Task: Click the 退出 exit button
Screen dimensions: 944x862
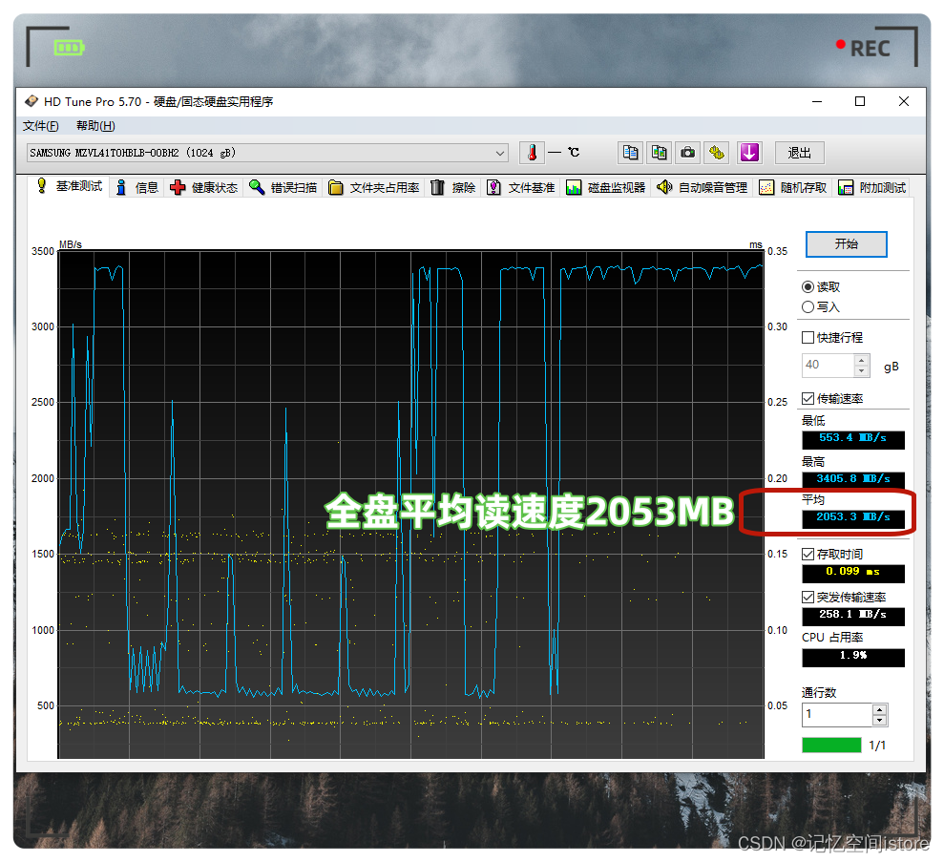Action: tap(799, 153)
